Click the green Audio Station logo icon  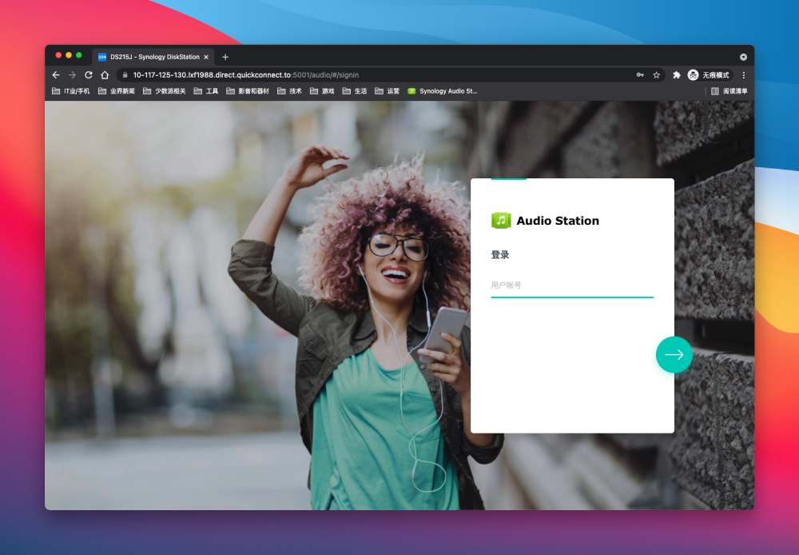click(x=501, y=221)
